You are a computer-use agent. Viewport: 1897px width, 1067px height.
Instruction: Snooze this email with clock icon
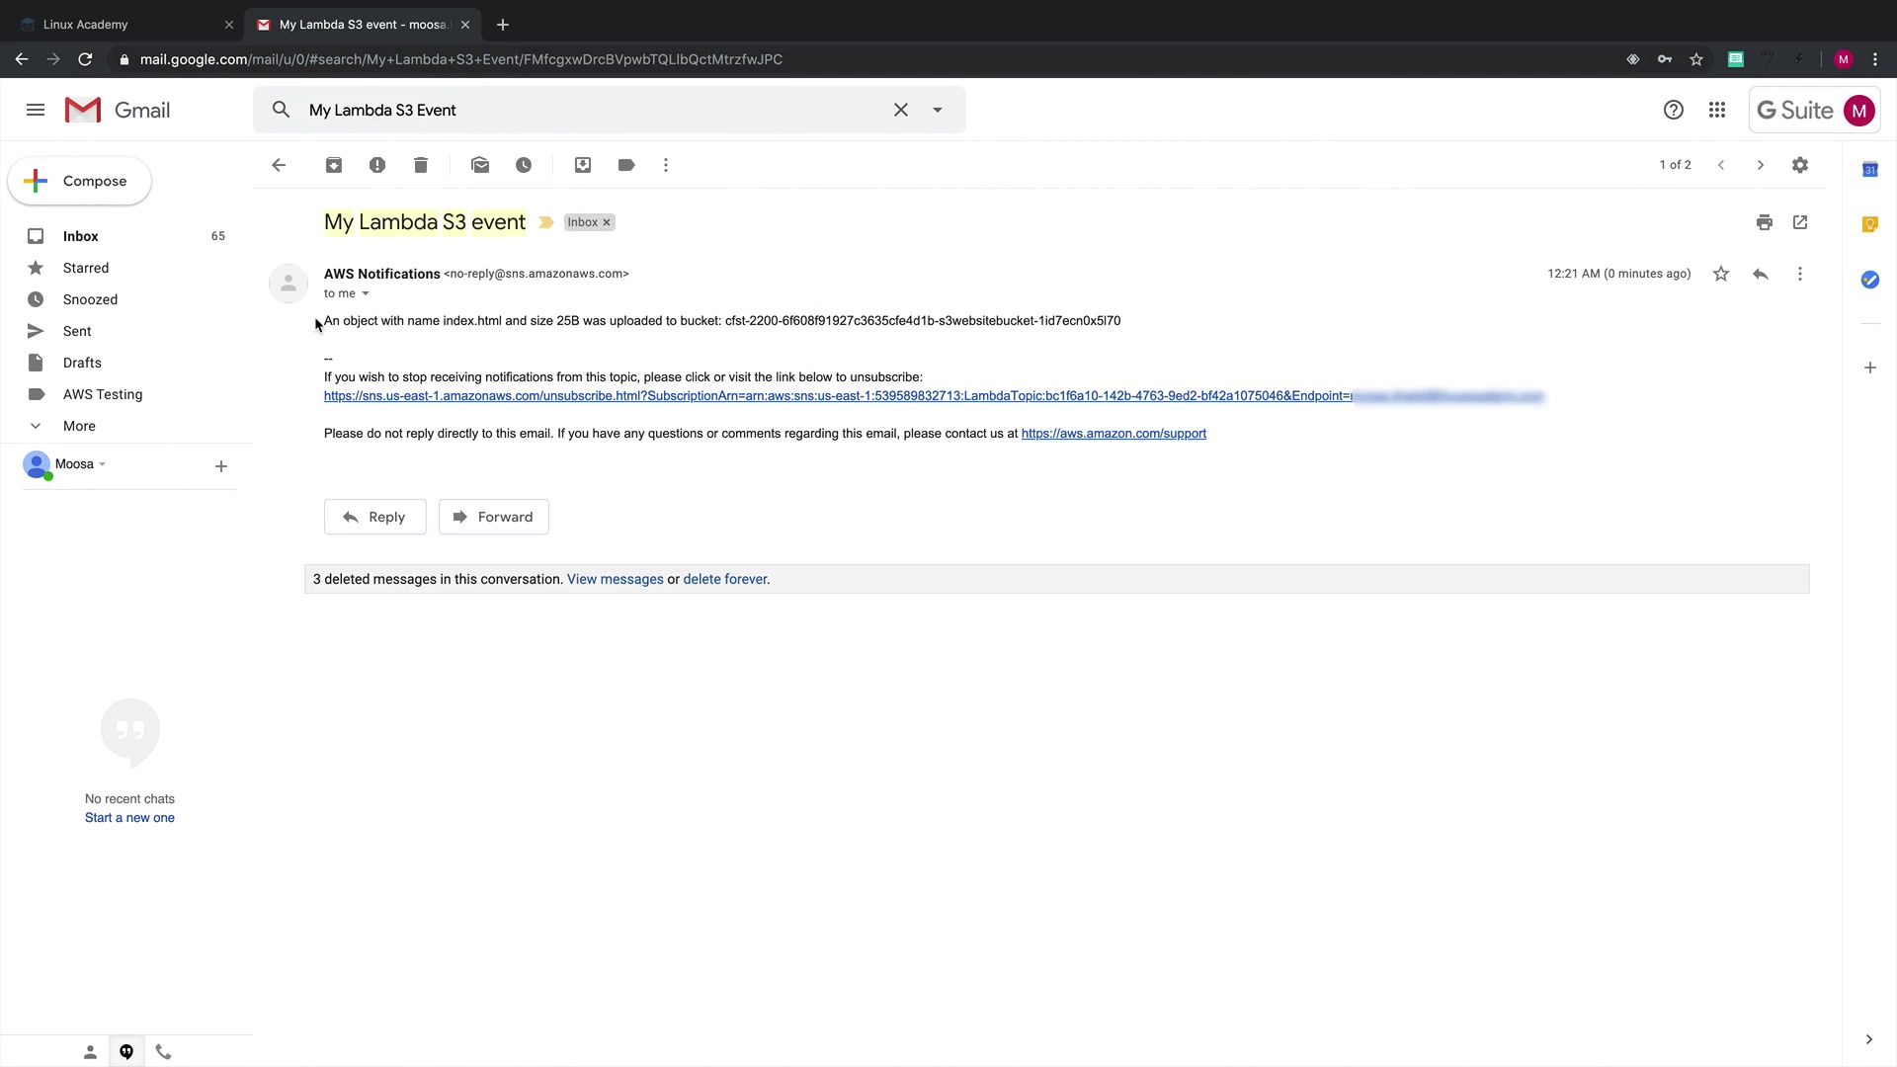coord(524,165)
